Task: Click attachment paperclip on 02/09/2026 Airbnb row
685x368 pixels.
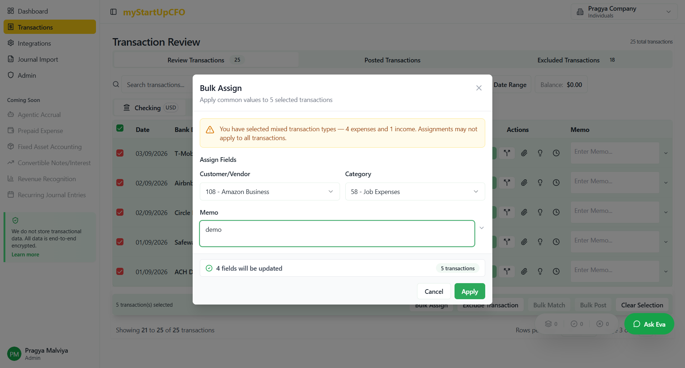Action: 524,183
